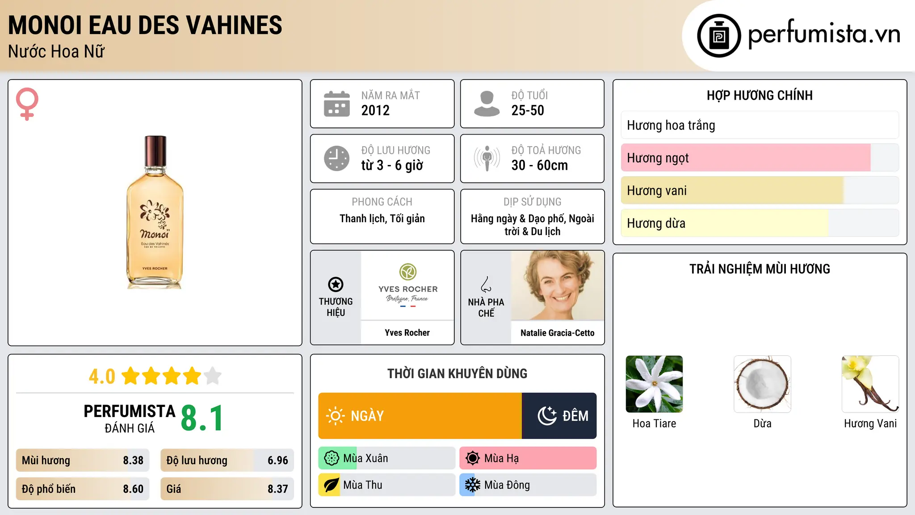The height and width of the screenshot is (515, 915).
Task: Click the Hương dừa accord bar
Action: tap(760, 223)
